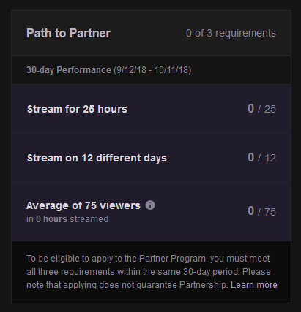Click the bold 0 in viewers progress
301x312 pixels.
[x=251, y=211]
